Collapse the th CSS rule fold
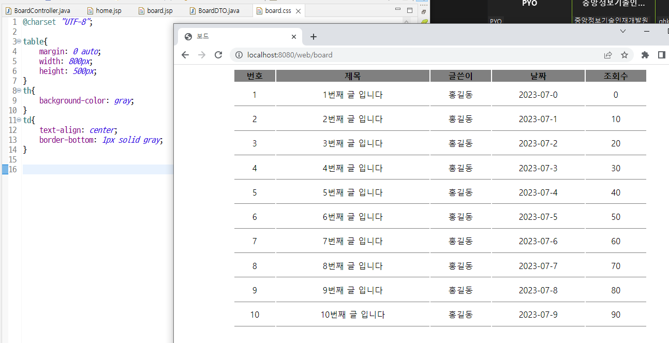This screenshot has width=669, height=343. coord(19,91)
